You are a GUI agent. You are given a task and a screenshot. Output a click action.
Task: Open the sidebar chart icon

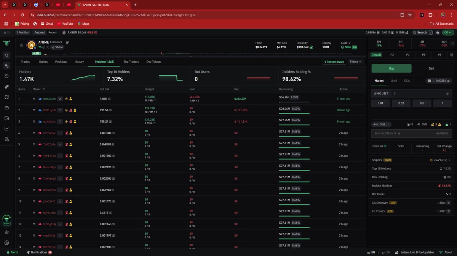pyautogui.click(x=6, y=128)
